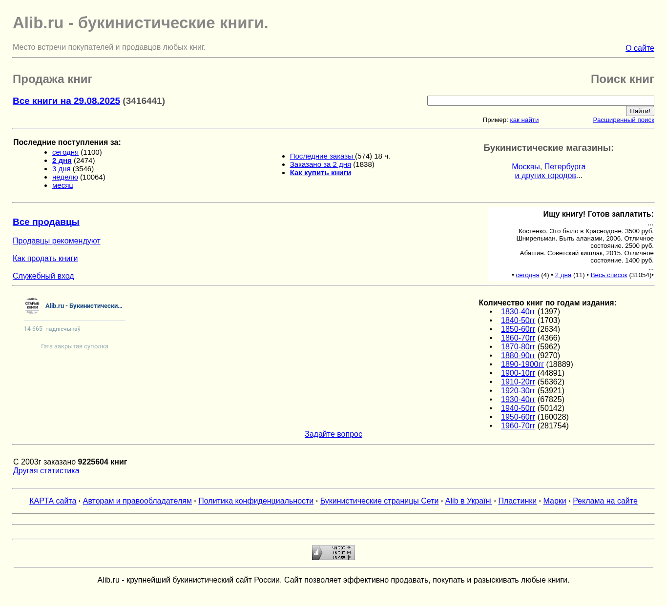
Task: Browse books from 1830-40гг
Action: [518, 312]
